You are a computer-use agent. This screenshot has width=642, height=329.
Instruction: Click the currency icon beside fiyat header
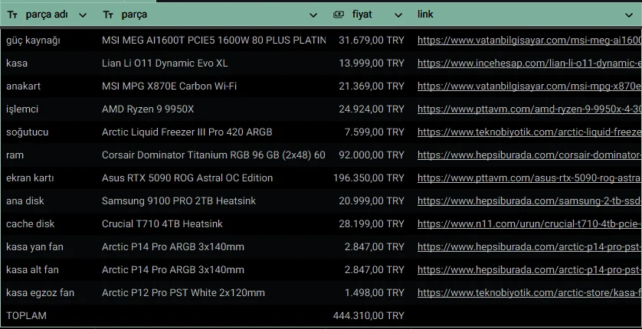[338, 15]
